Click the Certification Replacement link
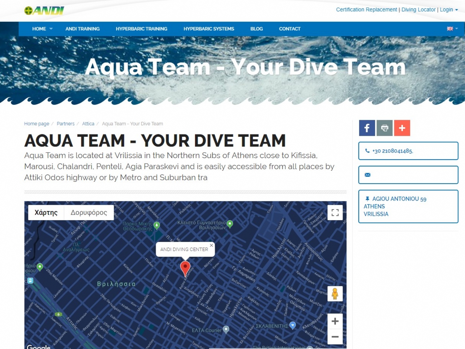This screenshot has width=465, height=349. pos(367,10)
